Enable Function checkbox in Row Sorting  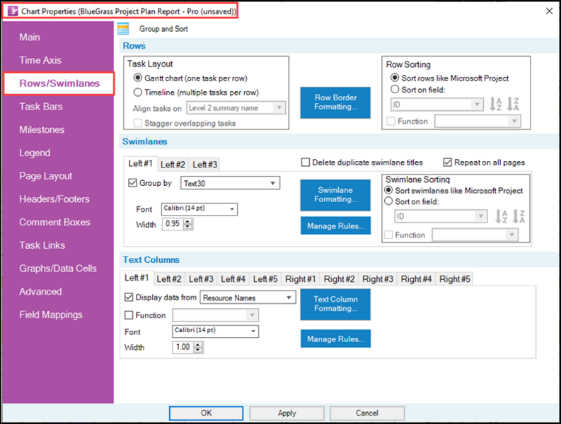[391, 122]
